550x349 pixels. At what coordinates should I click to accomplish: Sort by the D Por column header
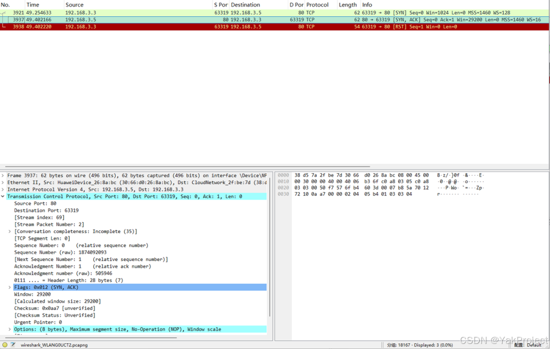[296, 5]
